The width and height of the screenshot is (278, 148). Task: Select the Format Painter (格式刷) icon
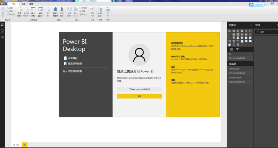[x=8, y=14]
